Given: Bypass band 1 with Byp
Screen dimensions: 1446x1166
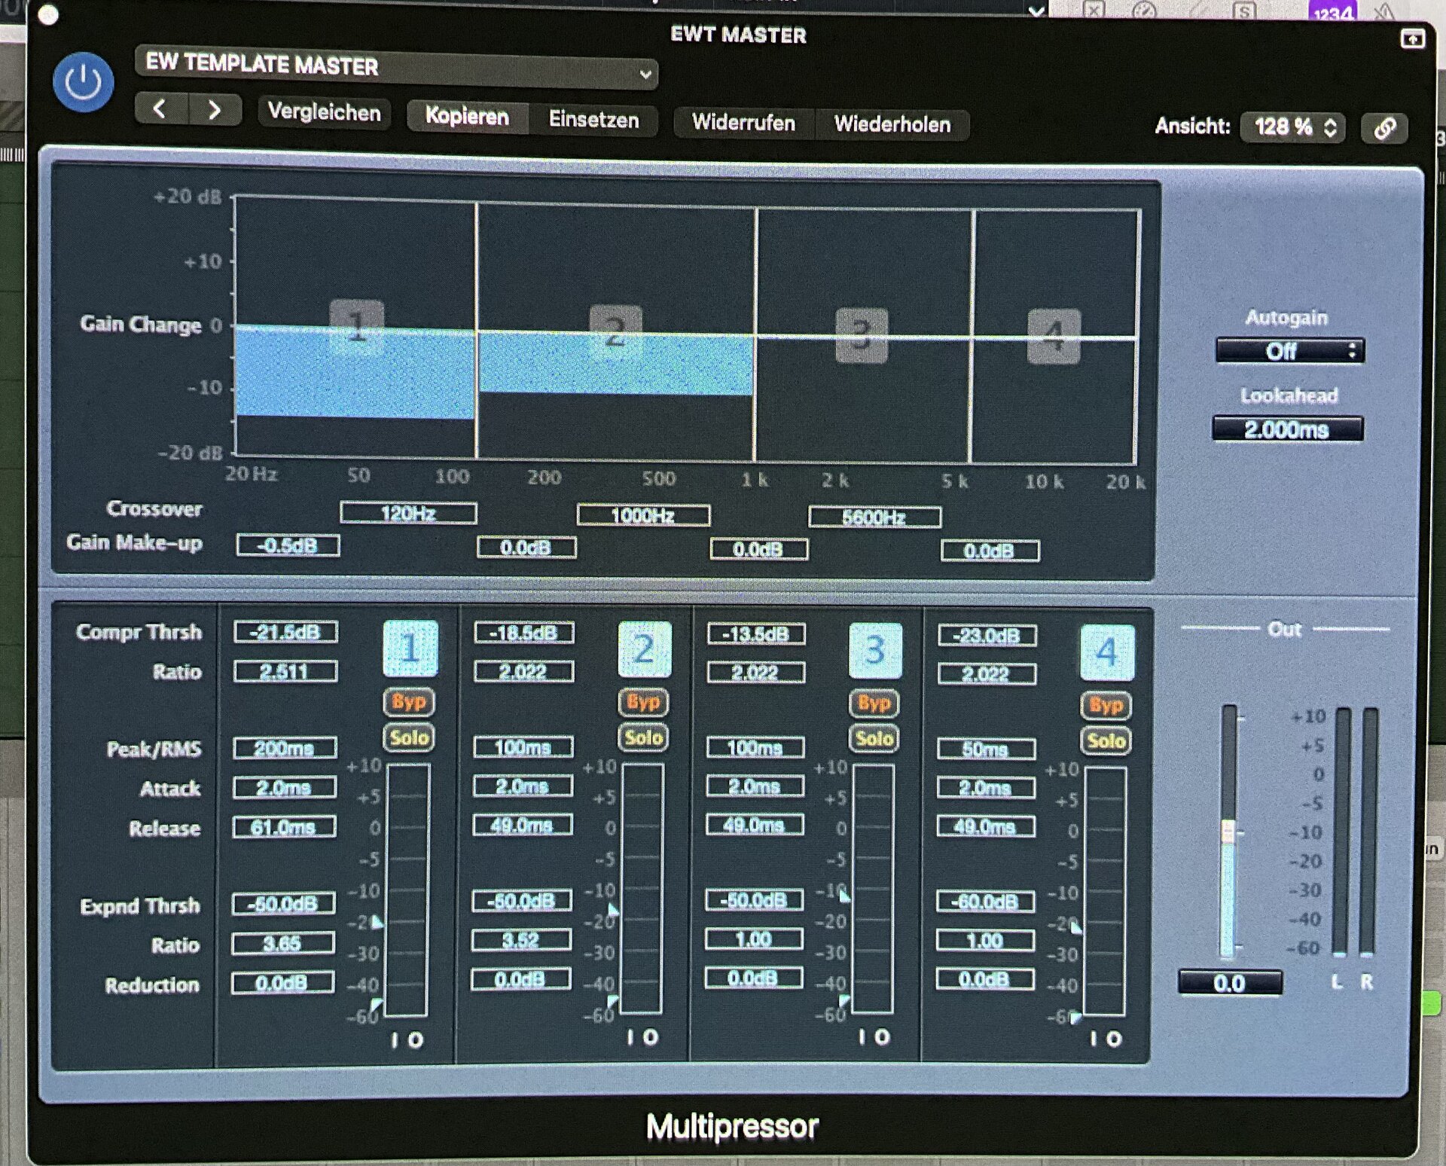Looking at the screenshot, I should [x=409, y=702].
